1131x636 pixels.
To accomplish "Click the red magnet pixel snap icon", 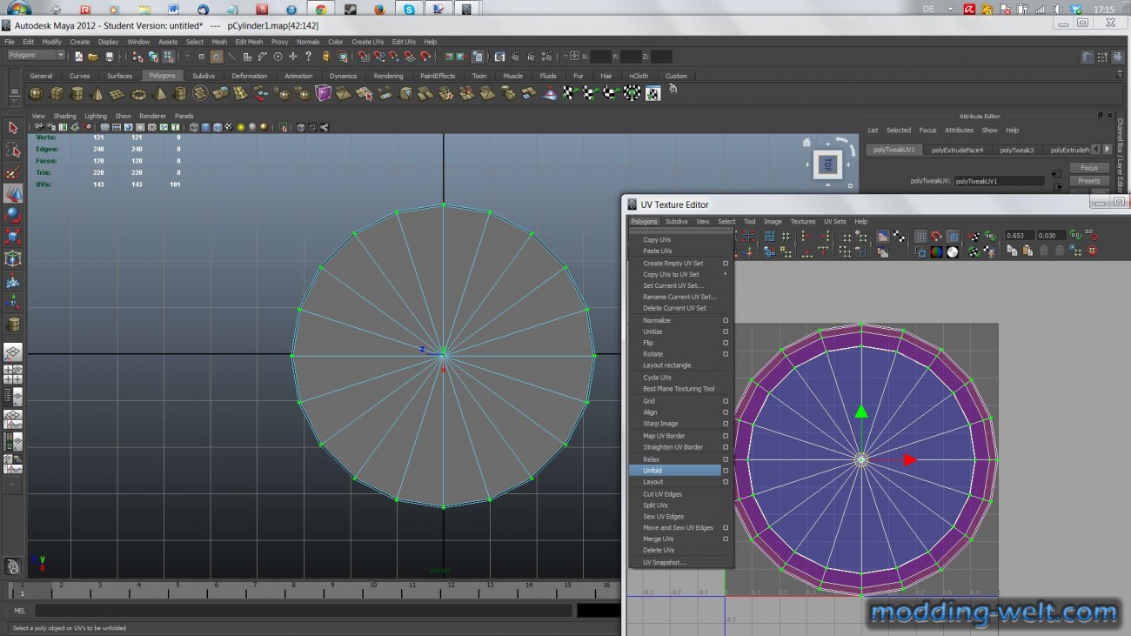I will pyautogui.click(x=936, y=236).
